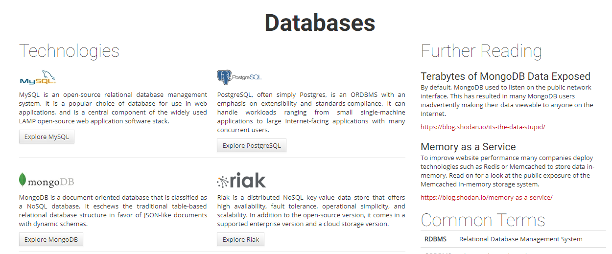Hit the Explore Riak button
612x254 pixels.
(x=240, y=239)
